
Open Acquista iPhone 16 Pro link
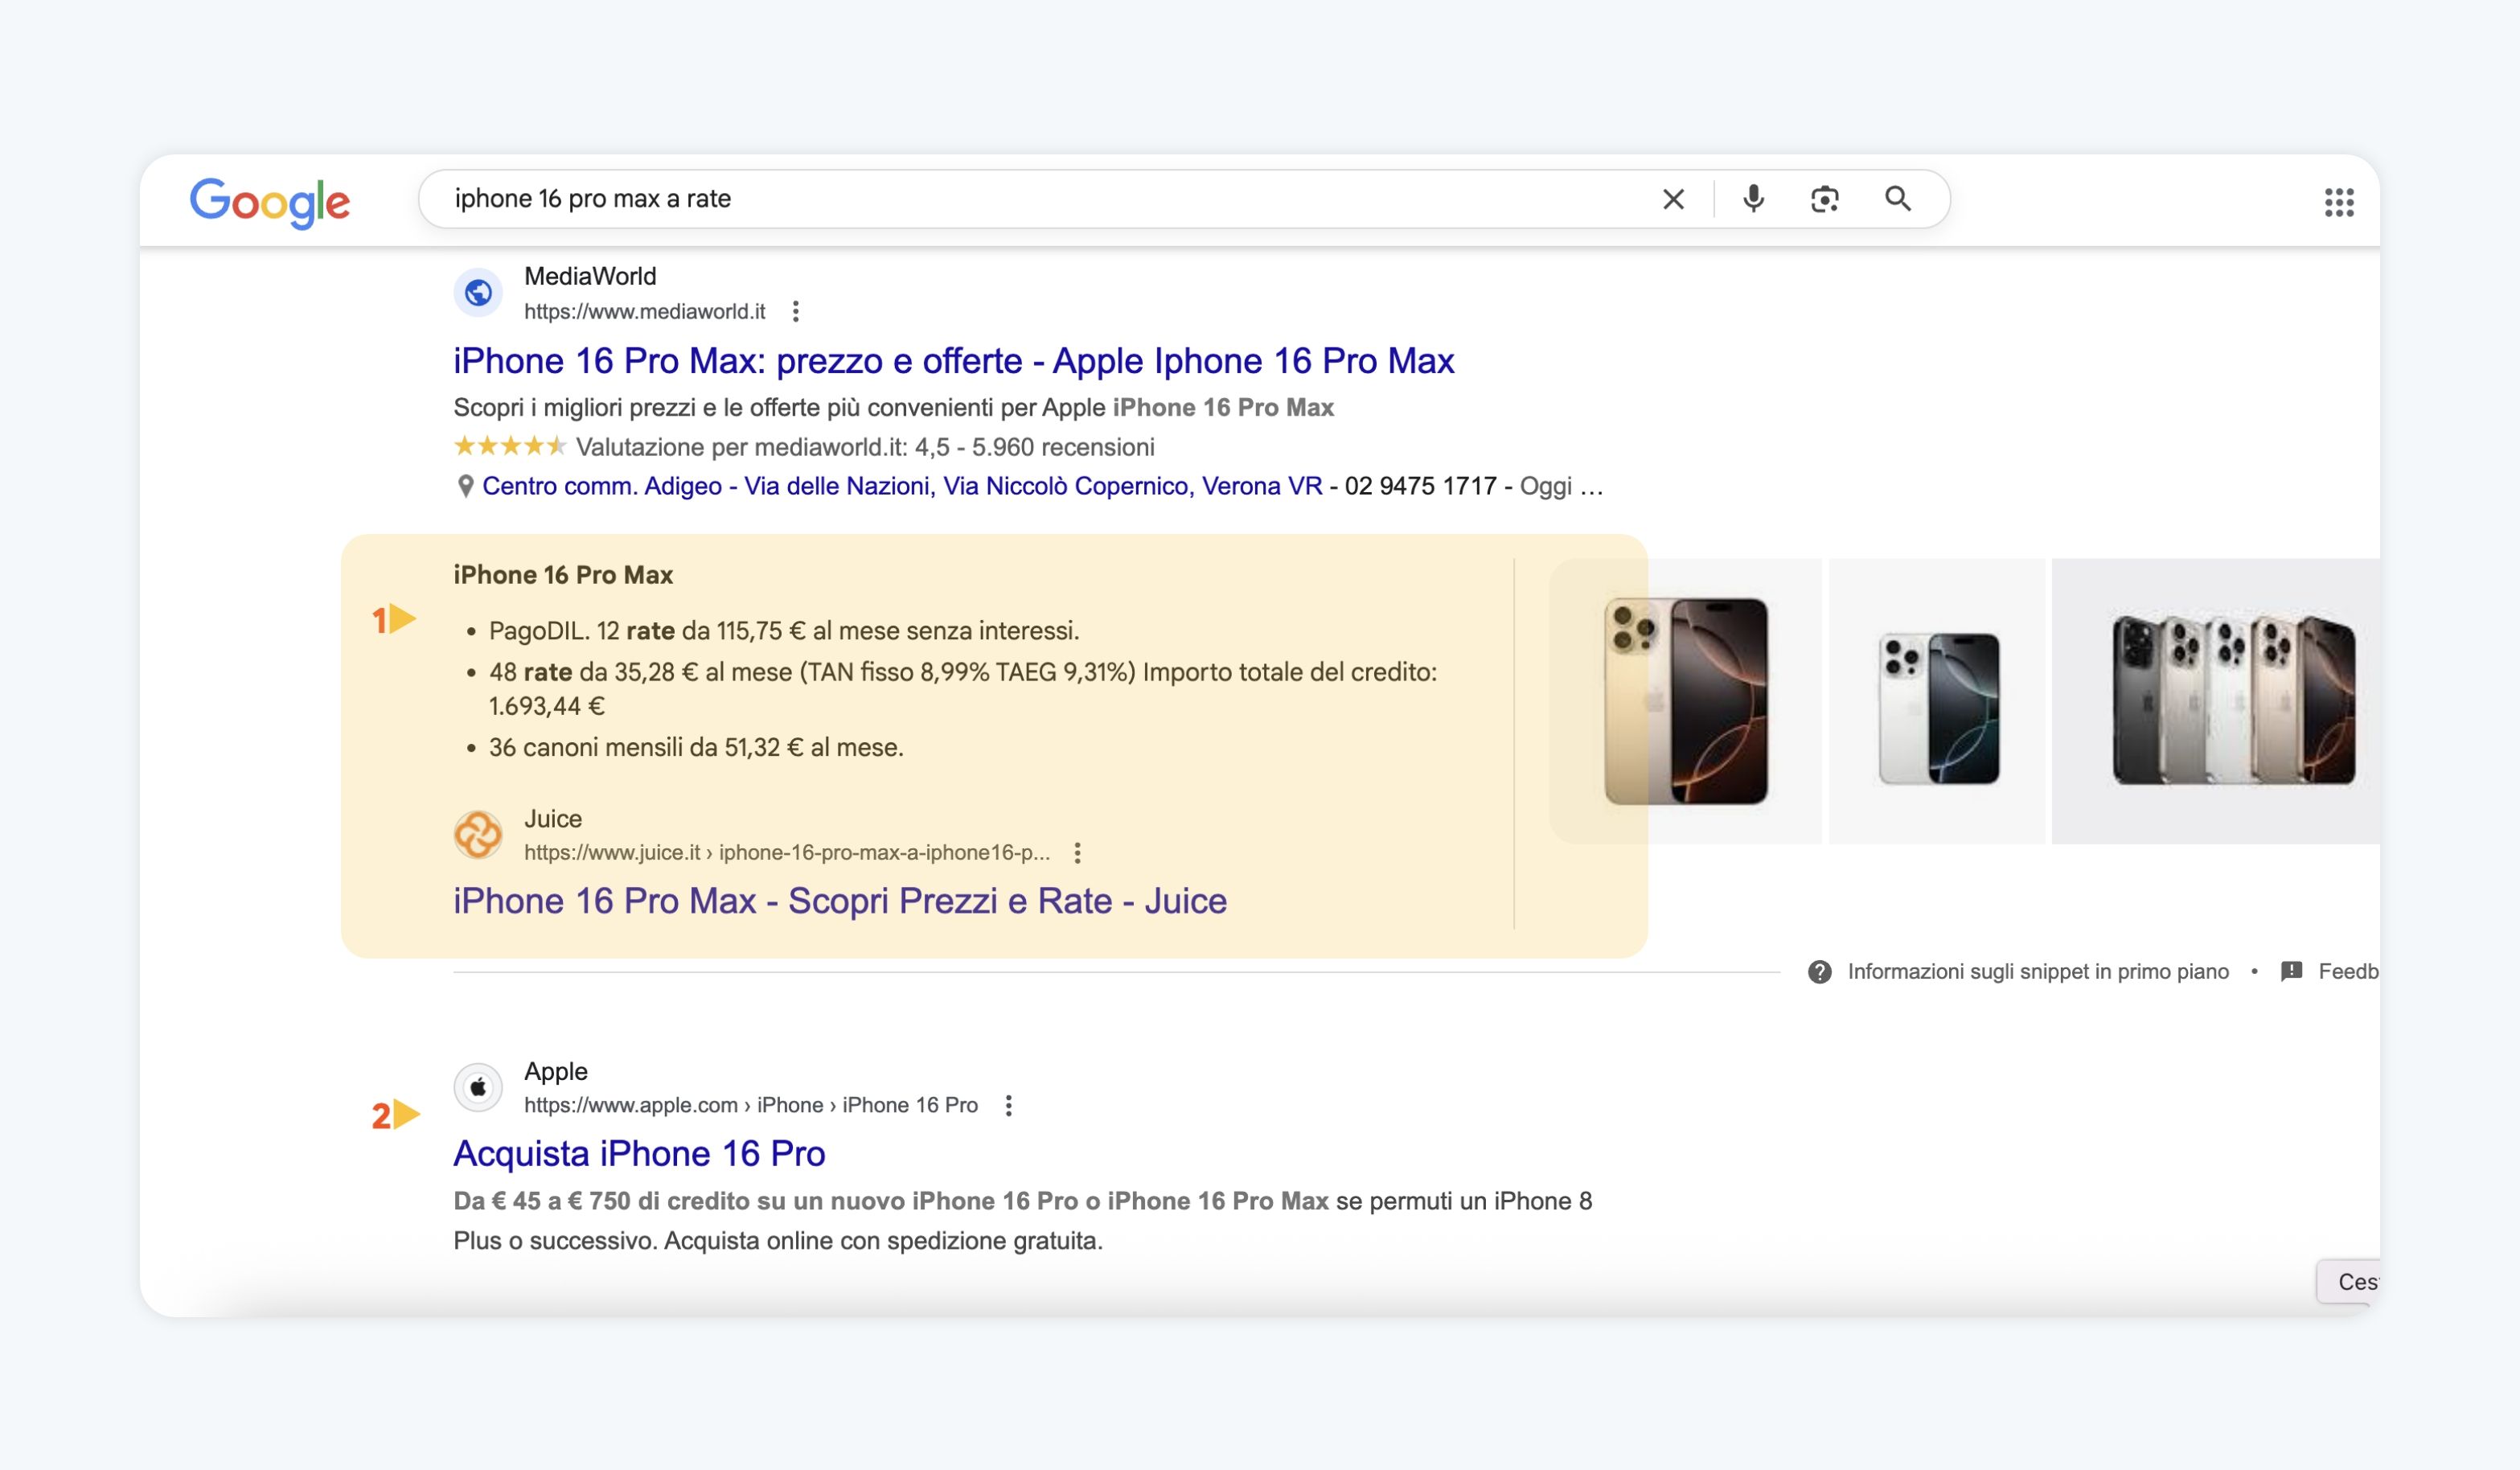click(x=639, y=1154)
